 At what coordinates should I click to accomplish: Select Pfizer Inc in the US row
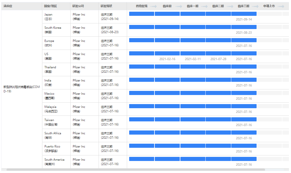click(x=79, y=54)
